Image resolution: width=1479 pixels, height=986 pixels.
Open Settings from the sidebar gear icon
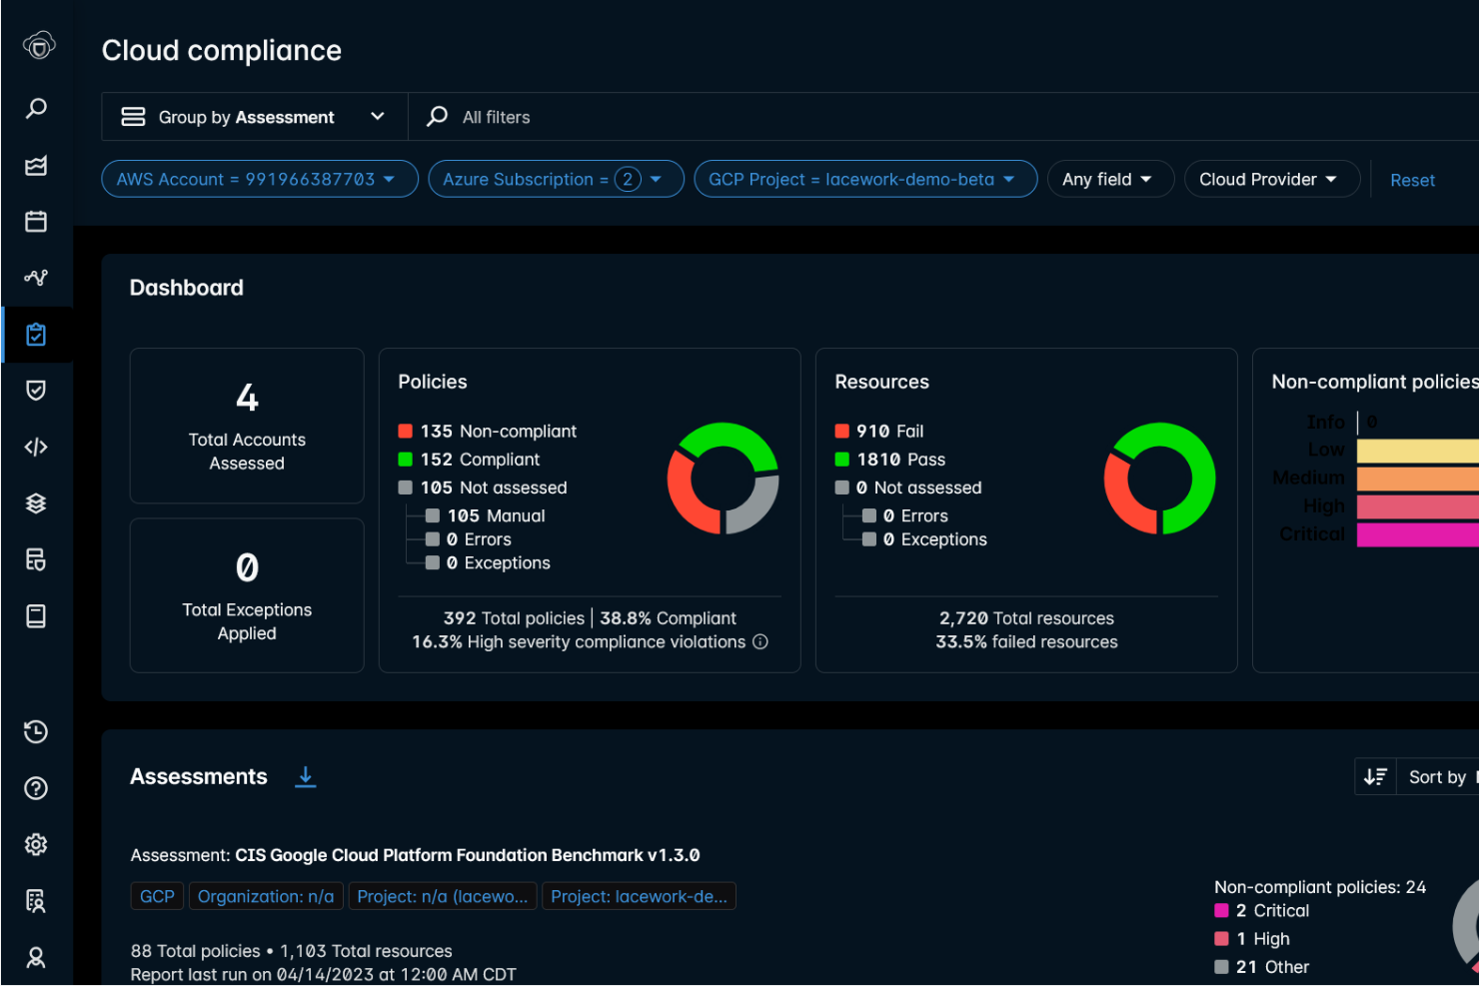coord(36,844)
